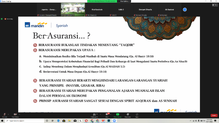Click the Recording indicator
This screenshot has width=219, height=123.
click(x=9, y=19)
